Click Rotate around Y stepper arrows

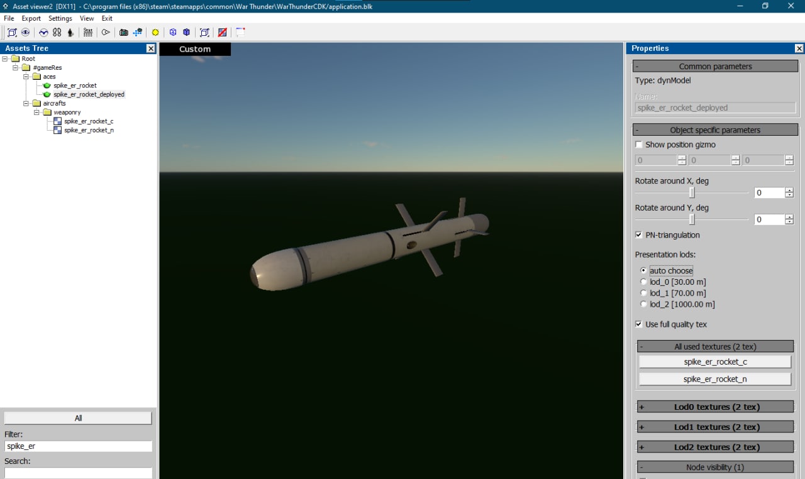tap(789, 219)
